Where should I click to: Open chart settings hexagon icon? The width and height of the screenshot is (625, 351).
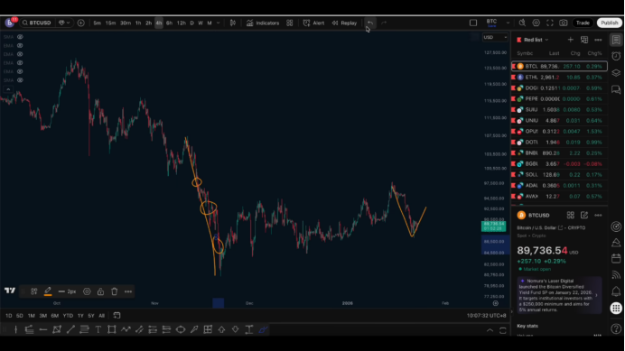(536, 23)
